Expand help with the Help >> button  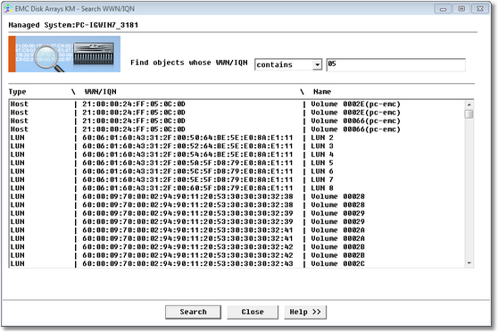tap(305, 312)
